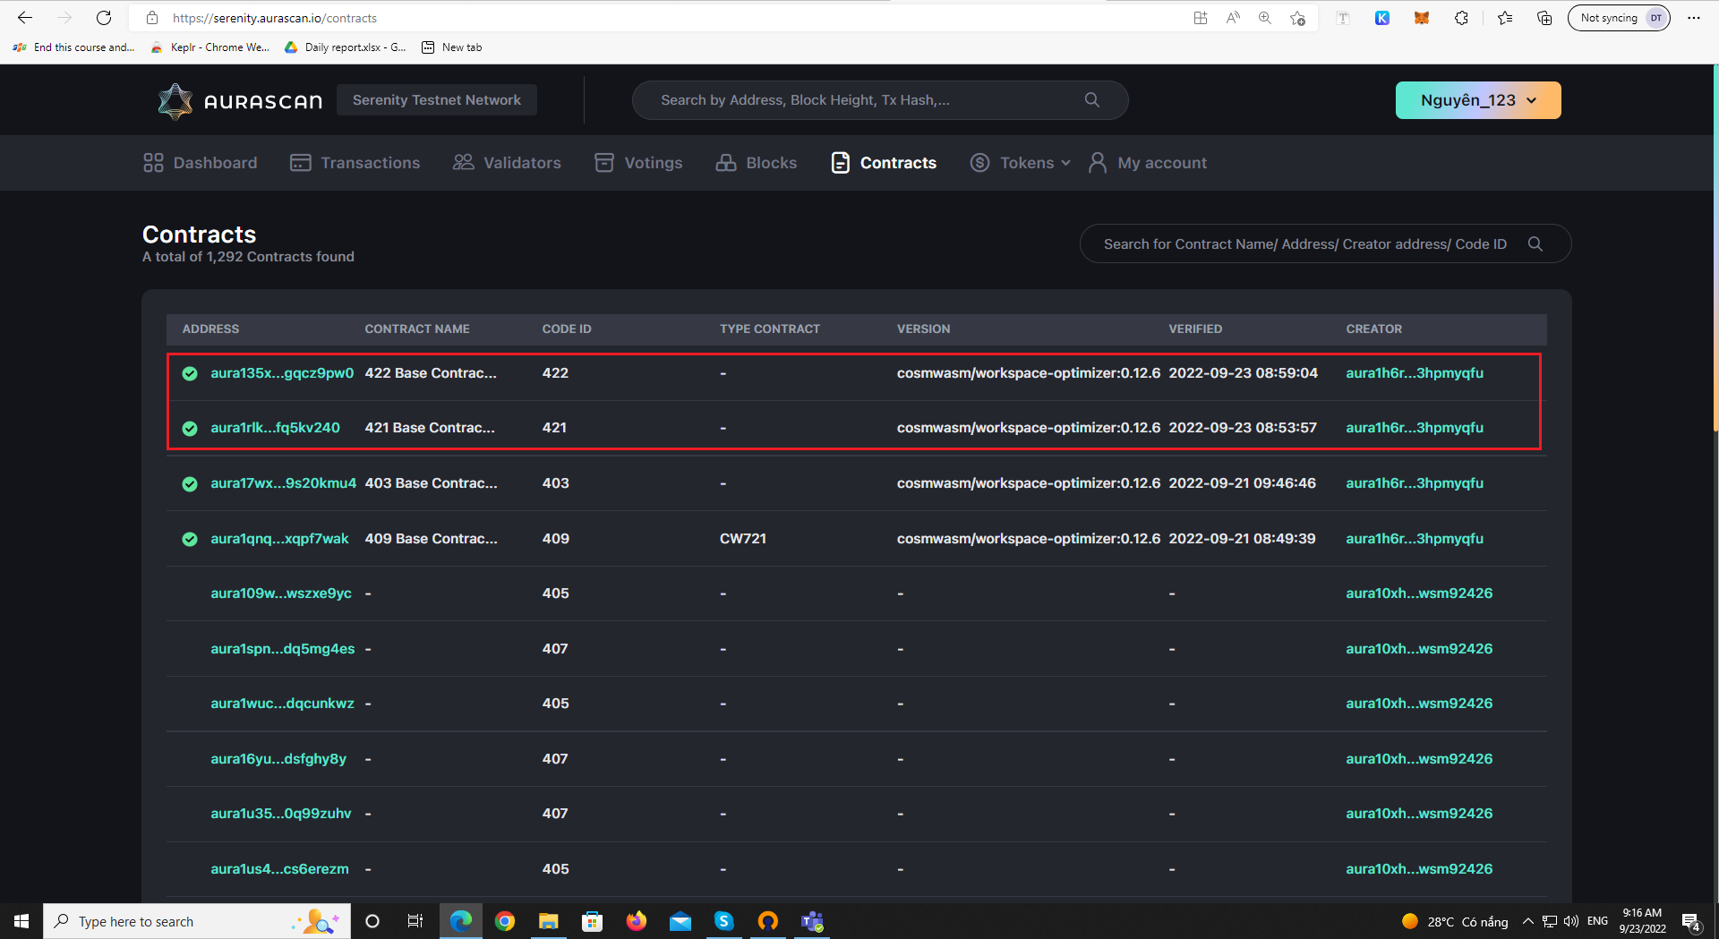Select the Serenity Testnet Network label
Screen dimensions: 1719x939
437,99
